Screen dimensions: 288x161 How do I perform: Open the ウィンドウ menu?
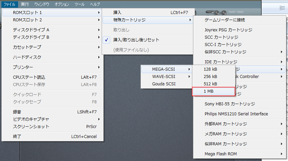42,4
